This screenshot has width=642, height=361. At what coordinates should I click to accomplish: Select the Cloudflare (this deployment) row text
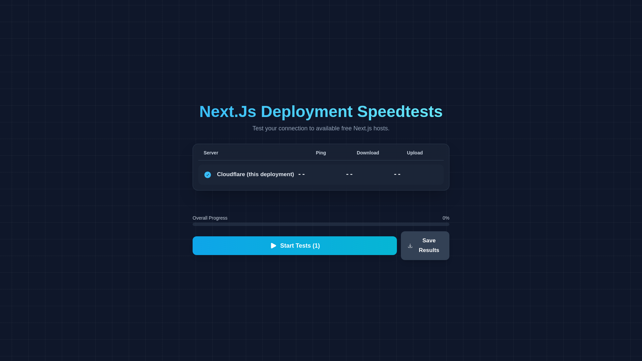[255, 174]
